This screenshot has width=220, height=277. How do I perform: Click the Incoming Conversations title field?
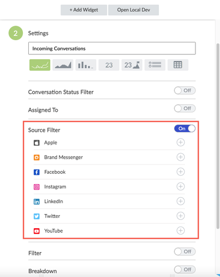point(112,48)
